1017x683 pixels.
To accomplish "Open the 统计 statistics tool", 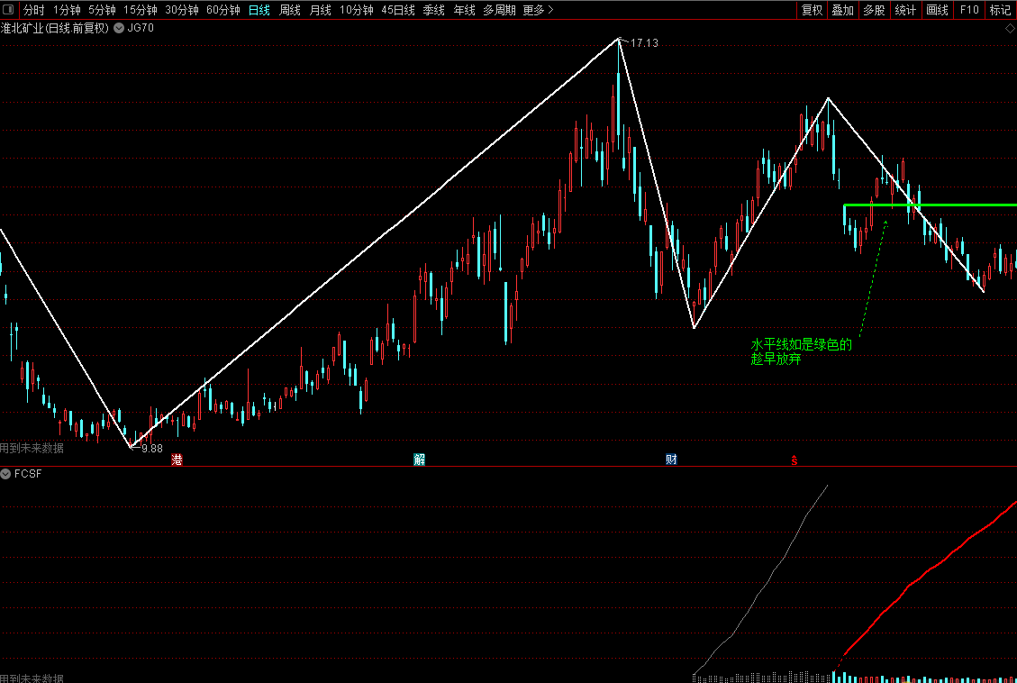I will pos(905,10).
